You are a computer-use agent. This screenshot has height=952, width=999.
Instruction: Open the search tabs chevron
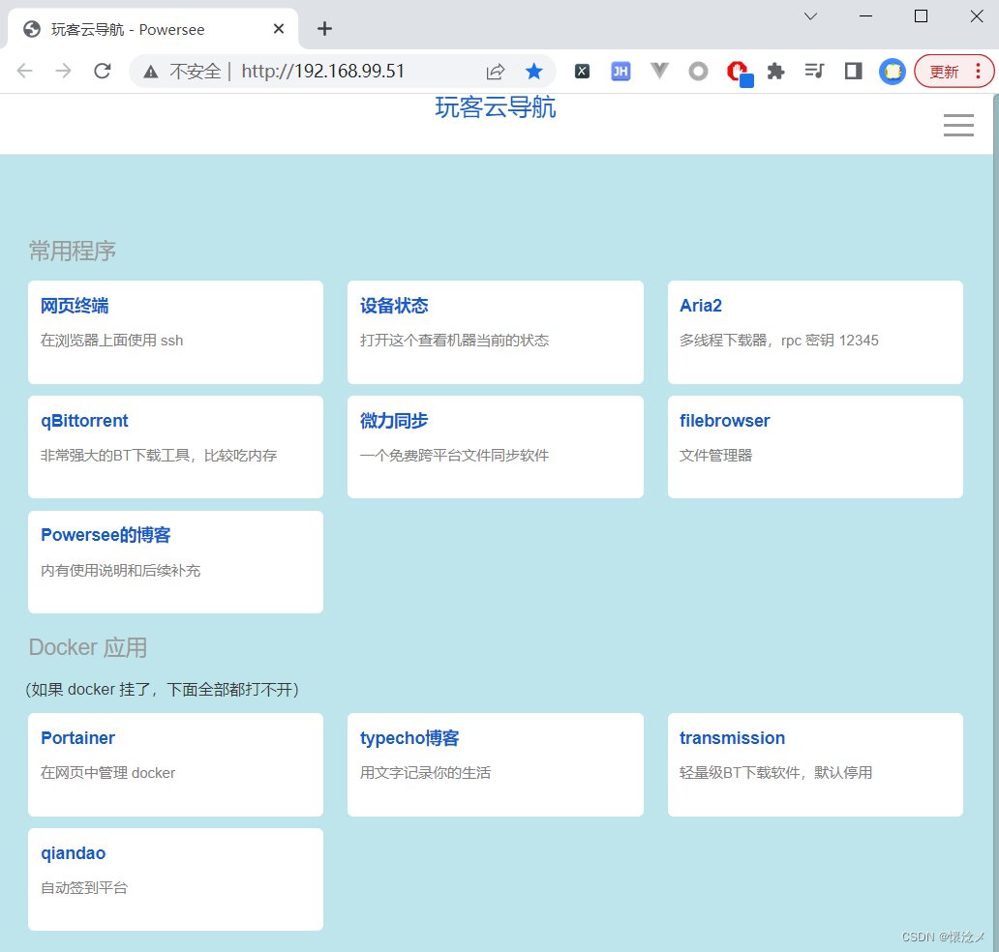pos(811,16)
